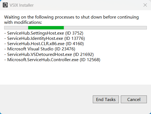The width and height of the screenshot is (151, 114).
Task: Click the End Tasks button
Action: (x=106, y=99)
